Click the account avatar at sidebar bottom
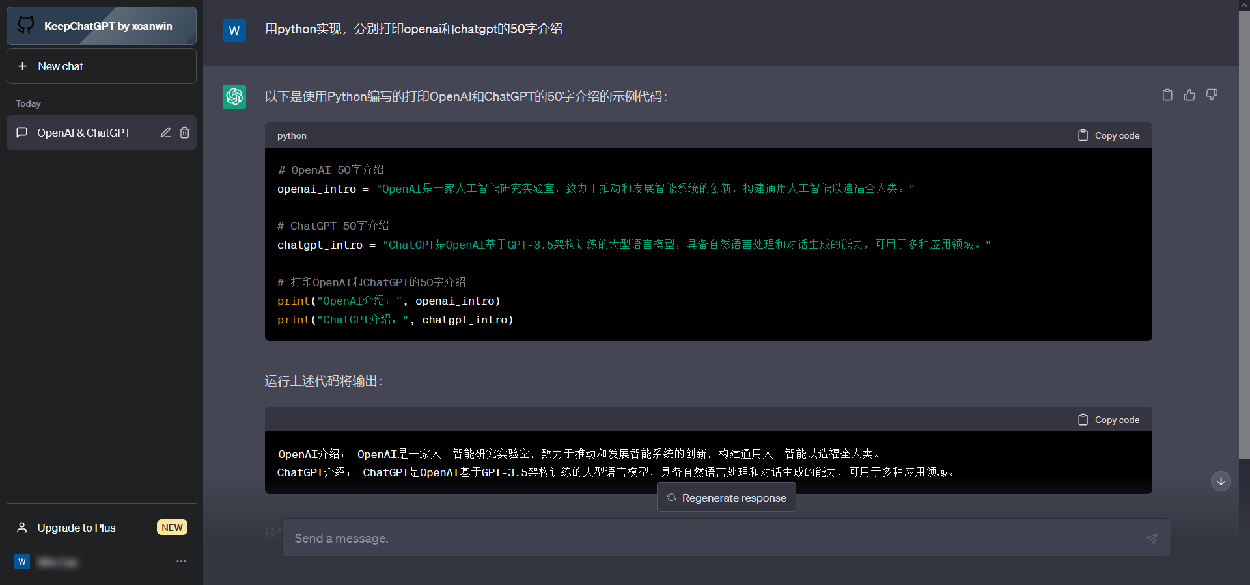This screenshot has height=585, width=1250. (x=22, y=562)
